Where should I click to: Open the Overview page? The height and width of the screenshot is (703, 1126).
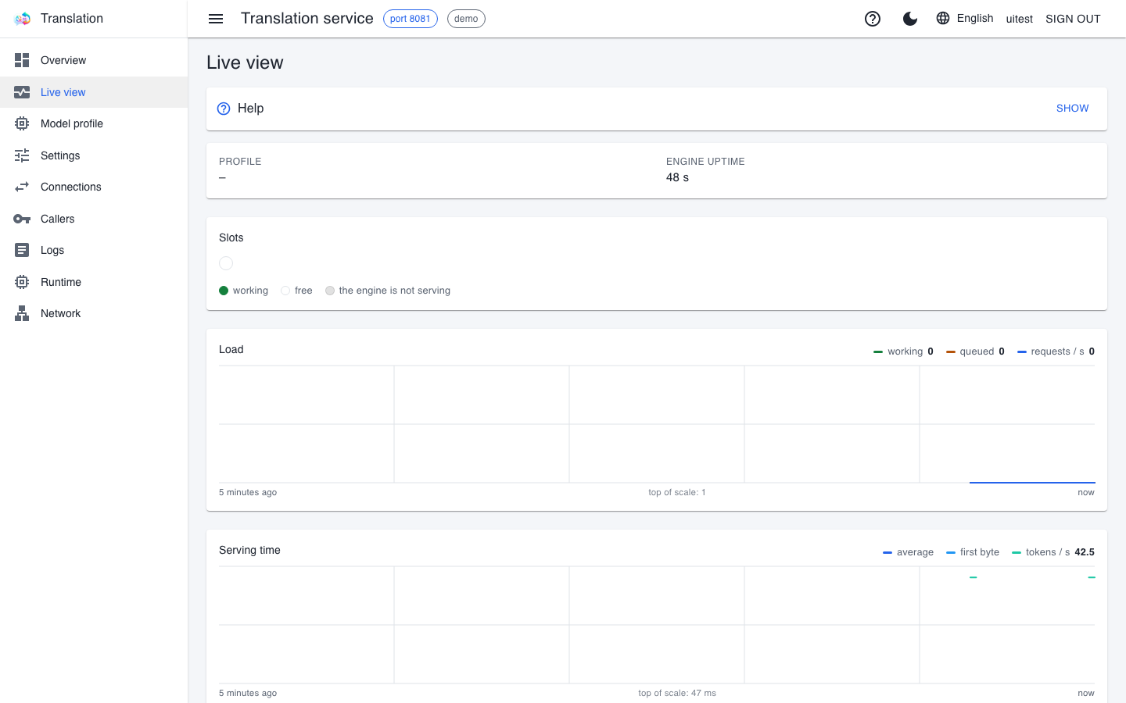94,60
